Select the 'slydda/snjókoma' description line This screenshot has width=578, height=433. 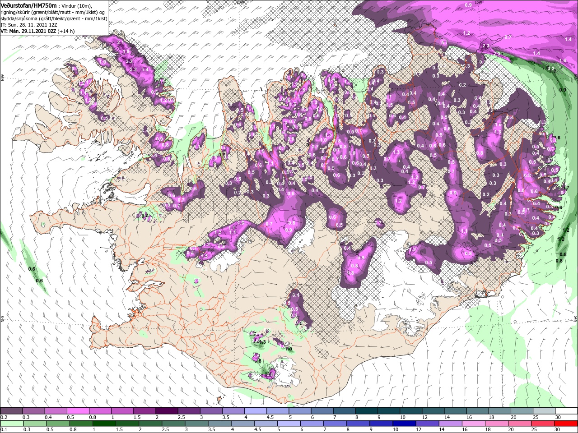(54, 18)
